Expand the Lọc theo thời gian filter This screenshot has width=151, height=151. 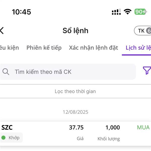point(75,91)
